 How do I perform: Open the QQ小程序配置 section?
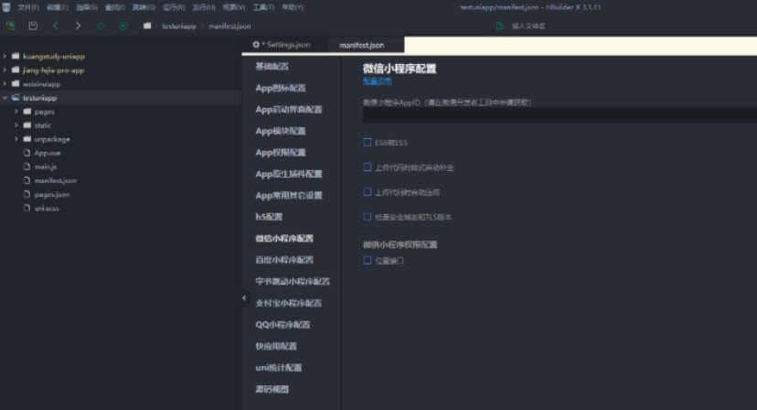pyautogui.click(x=283, y=324)
